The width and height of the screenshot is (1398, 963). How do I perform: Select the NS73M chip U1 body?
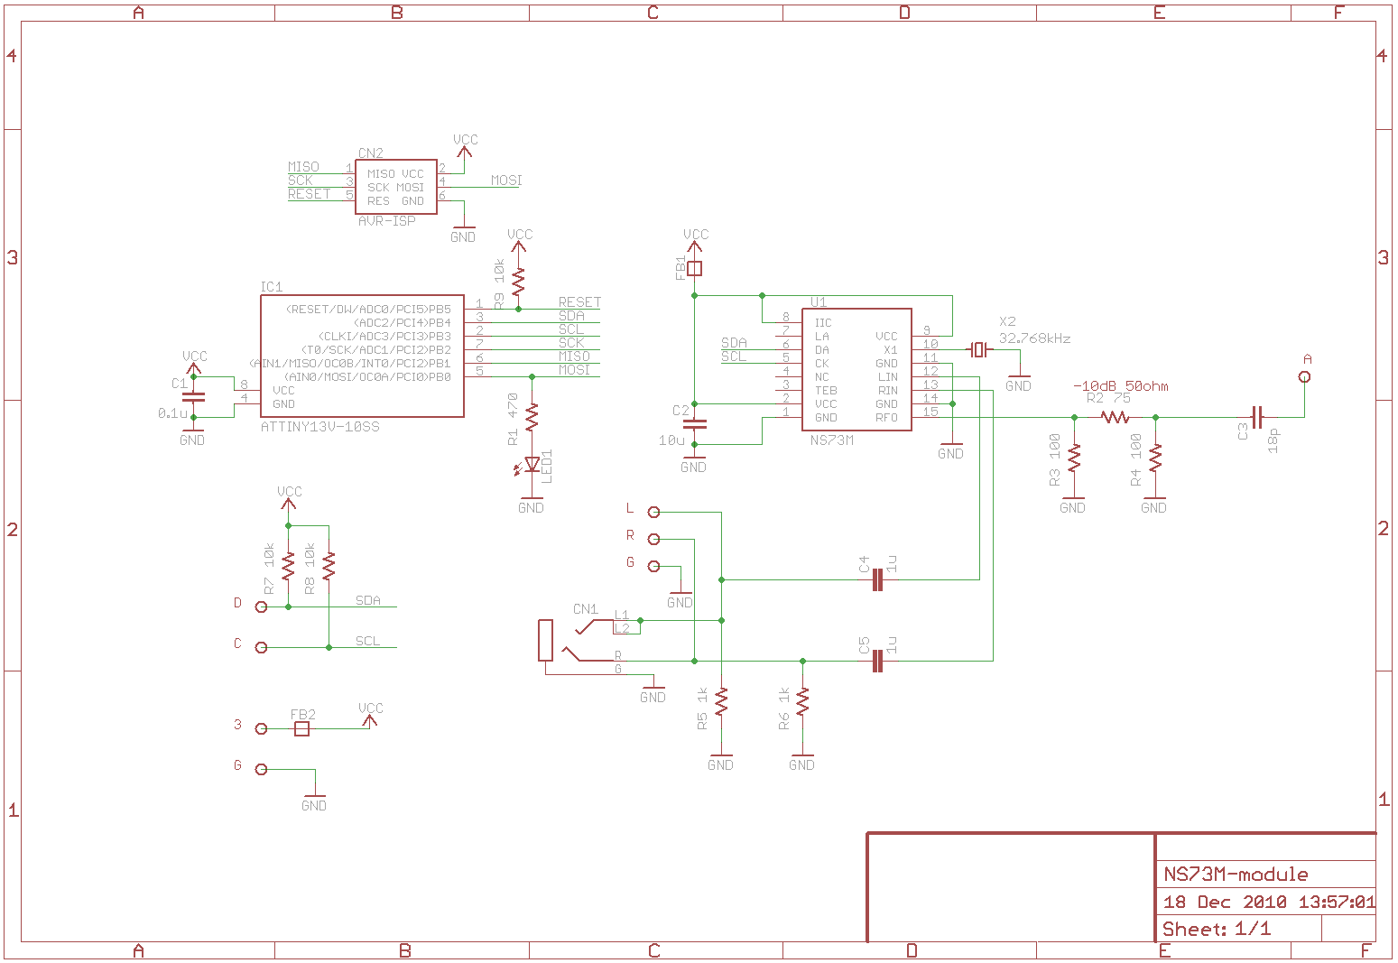coord(856,370)
